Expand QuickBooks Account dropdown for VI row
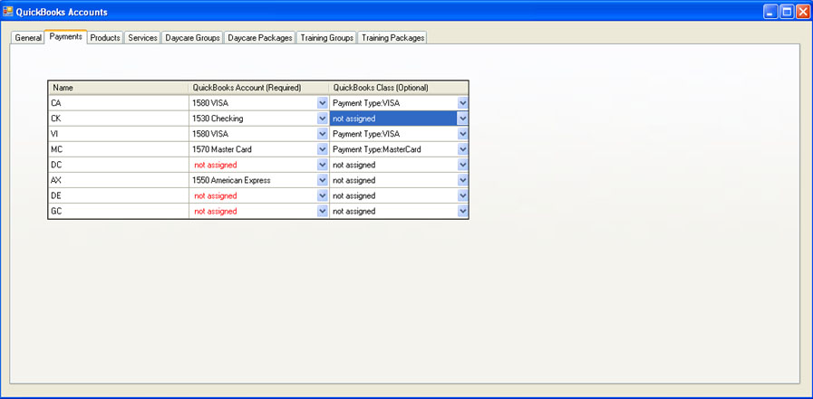Screen dimensions: 813x399 tap(323, 134)
